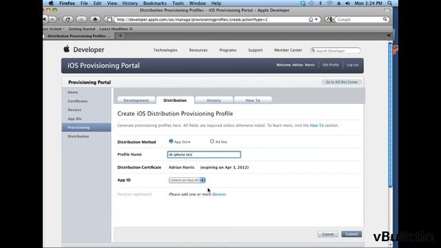Open the Google search engine dropdown
Image resolution: width=441 pixels, height=248 pixels.
(x=330, y=19)
